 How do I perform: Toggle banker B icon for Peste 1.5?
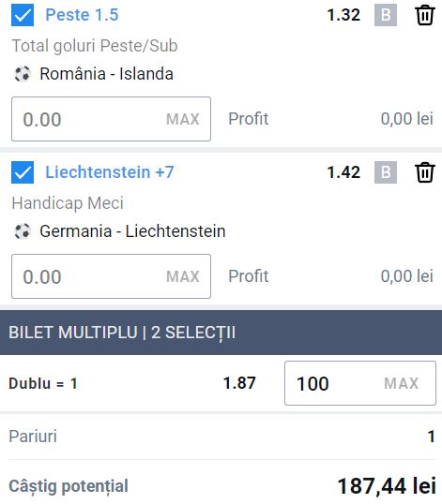tap(386, 15)
